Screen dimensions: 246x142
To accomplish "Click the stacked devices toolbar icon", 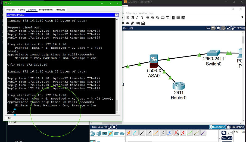I will pos(178,18).
